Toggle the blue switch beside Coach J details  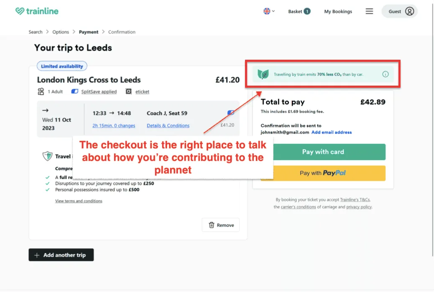click(231, 112)
